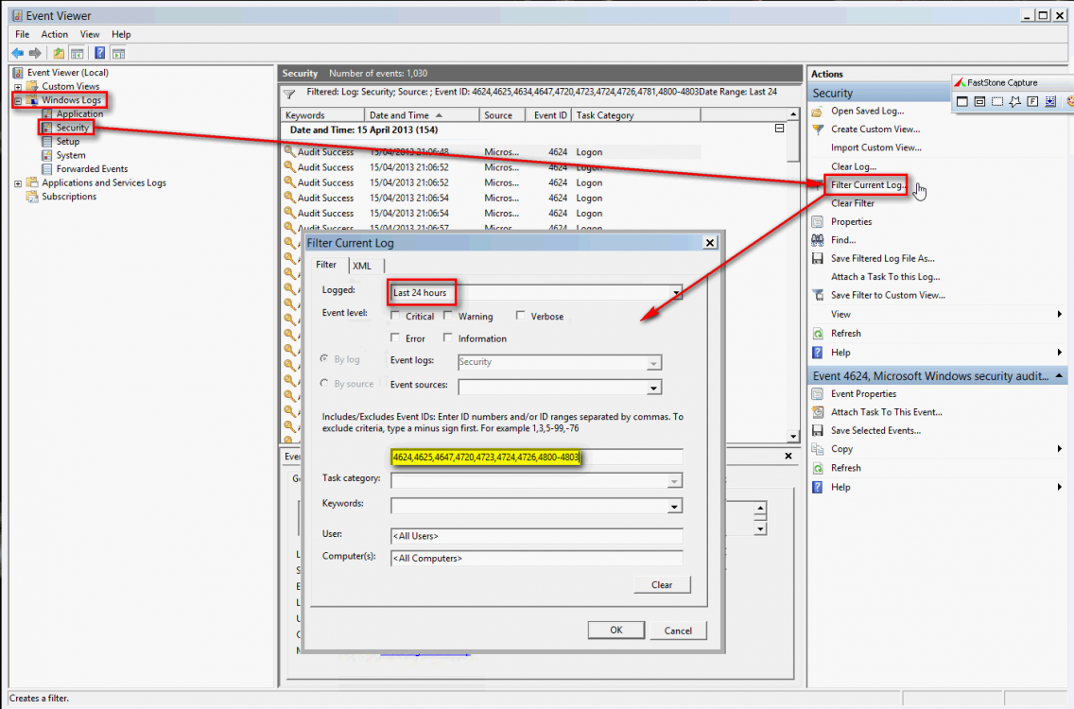
Task: Open the Action menu
Action: pos(54,34)
